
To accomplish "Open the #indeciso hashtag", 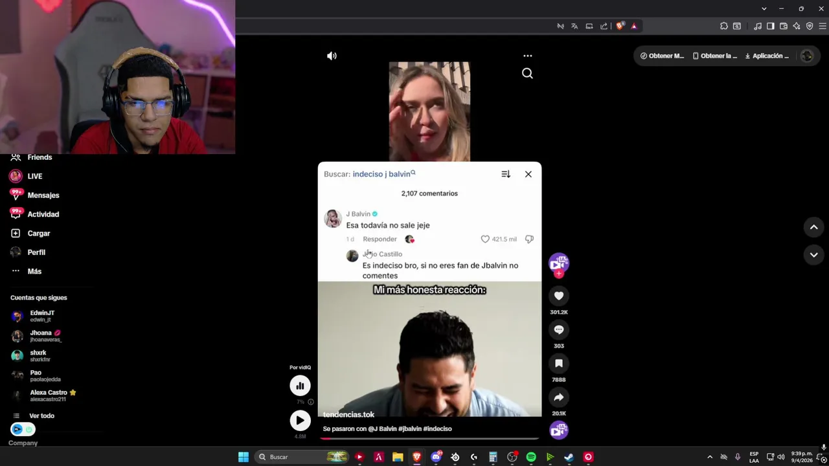I will 438,428.
